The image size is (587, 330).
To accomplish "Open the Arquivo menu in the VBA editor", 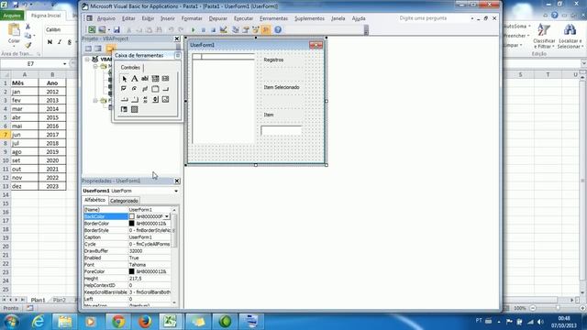I will click(106, 18).
